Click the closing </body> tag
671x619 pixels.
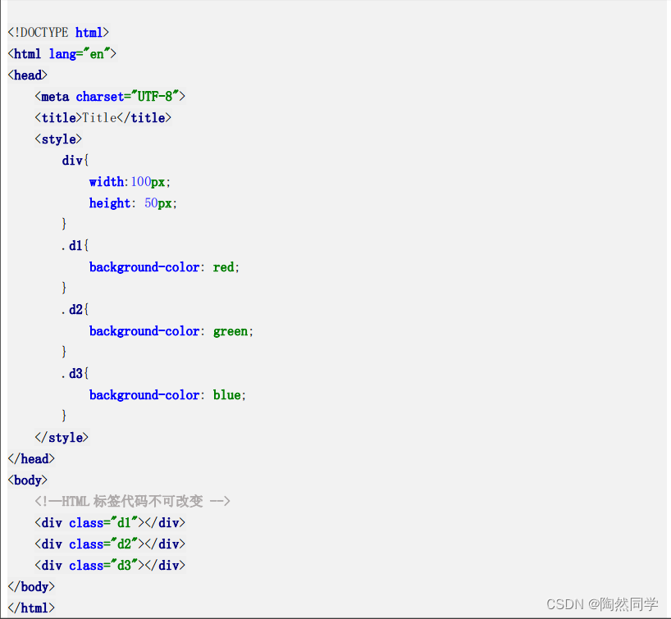[31, 587]
